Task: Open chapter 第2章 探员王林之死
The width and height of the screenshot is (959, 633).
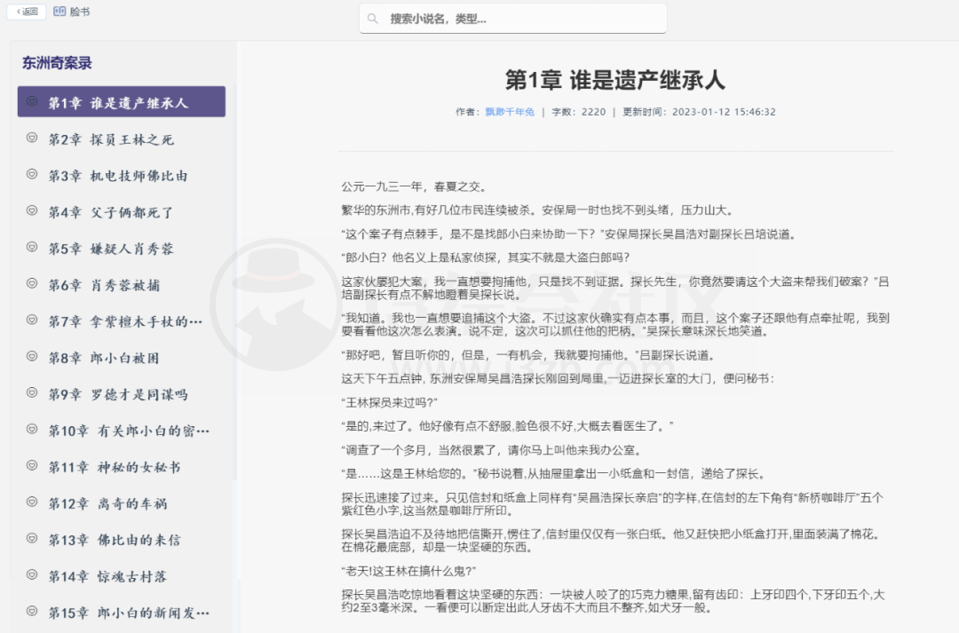Action: point(121,139)
